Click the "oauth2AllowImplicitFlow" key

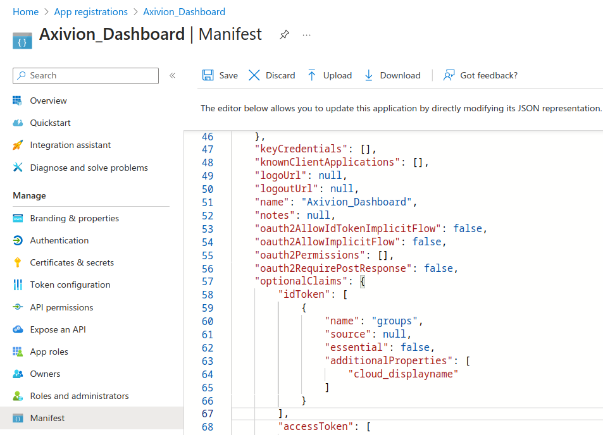(327, 242)
